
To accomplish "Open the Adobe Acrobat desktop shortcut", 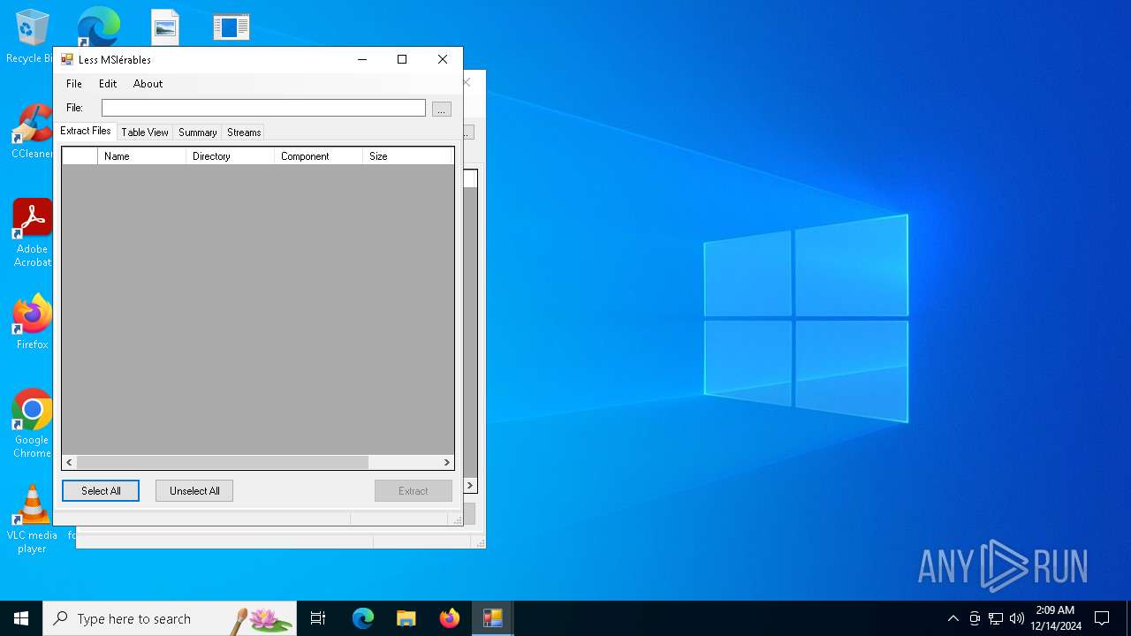I will pos(32,233).
